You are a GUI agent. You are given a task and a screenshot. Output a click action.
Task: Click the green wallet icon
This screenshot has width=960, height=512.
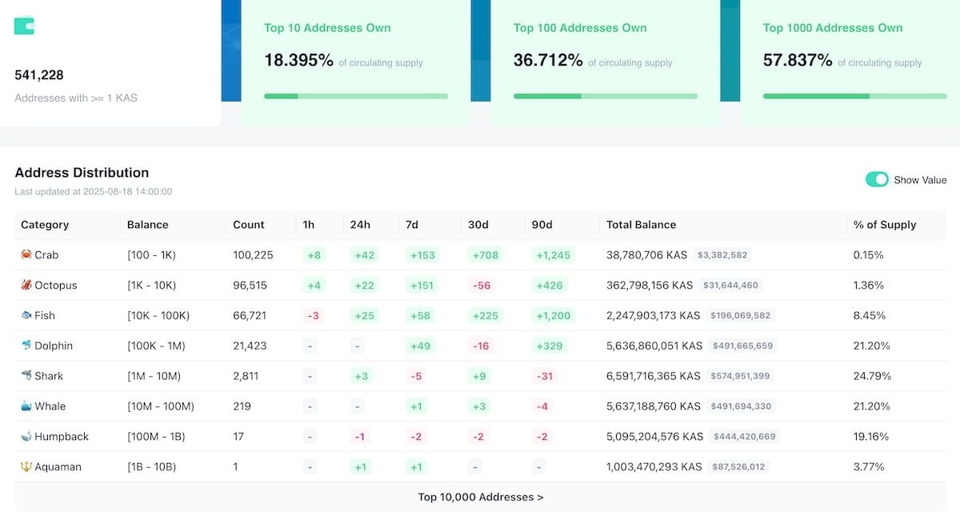(x=24, y=26)
